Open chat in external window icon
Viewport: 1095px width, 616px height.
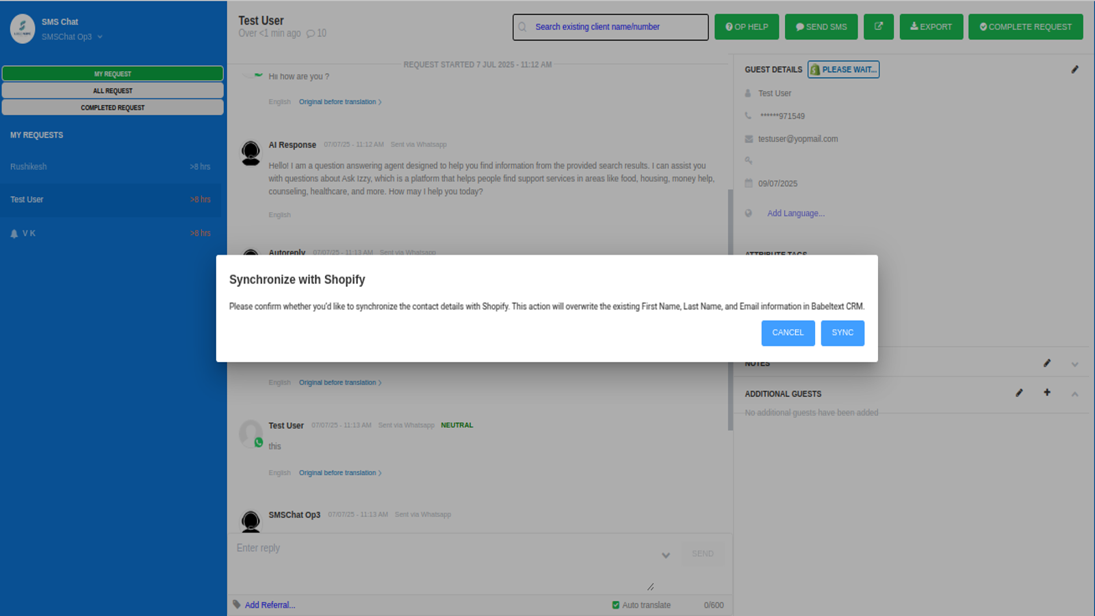(x=879, y=27)
